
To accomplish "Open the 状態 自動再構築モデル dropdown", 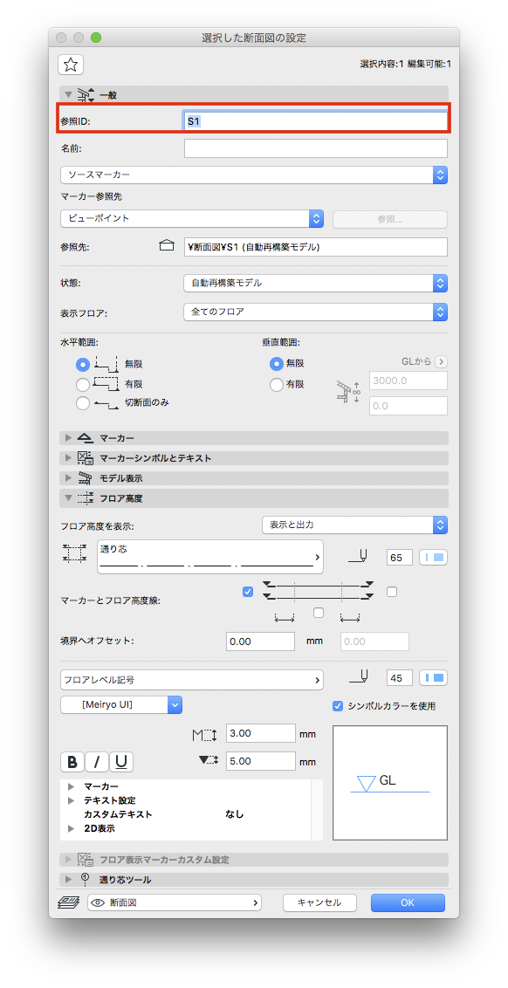I will (315, 283).
